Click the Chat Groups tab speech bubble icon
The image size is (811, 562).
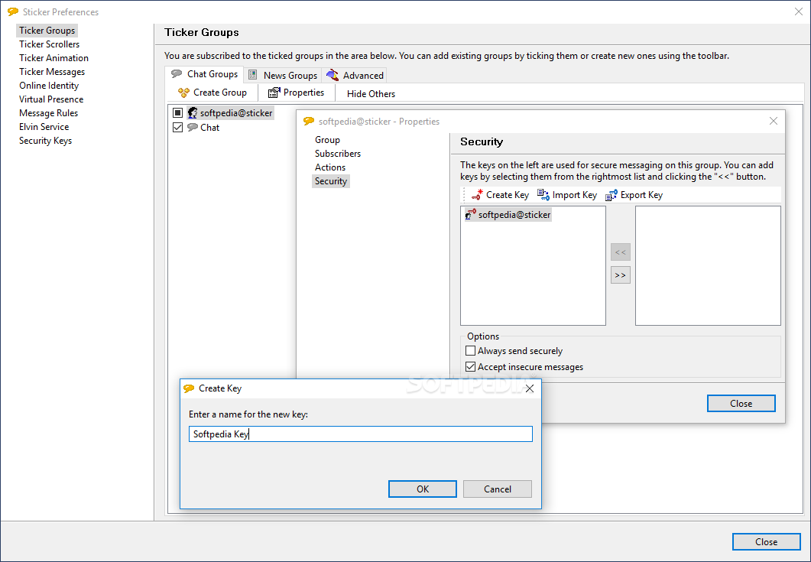[177, 74]
